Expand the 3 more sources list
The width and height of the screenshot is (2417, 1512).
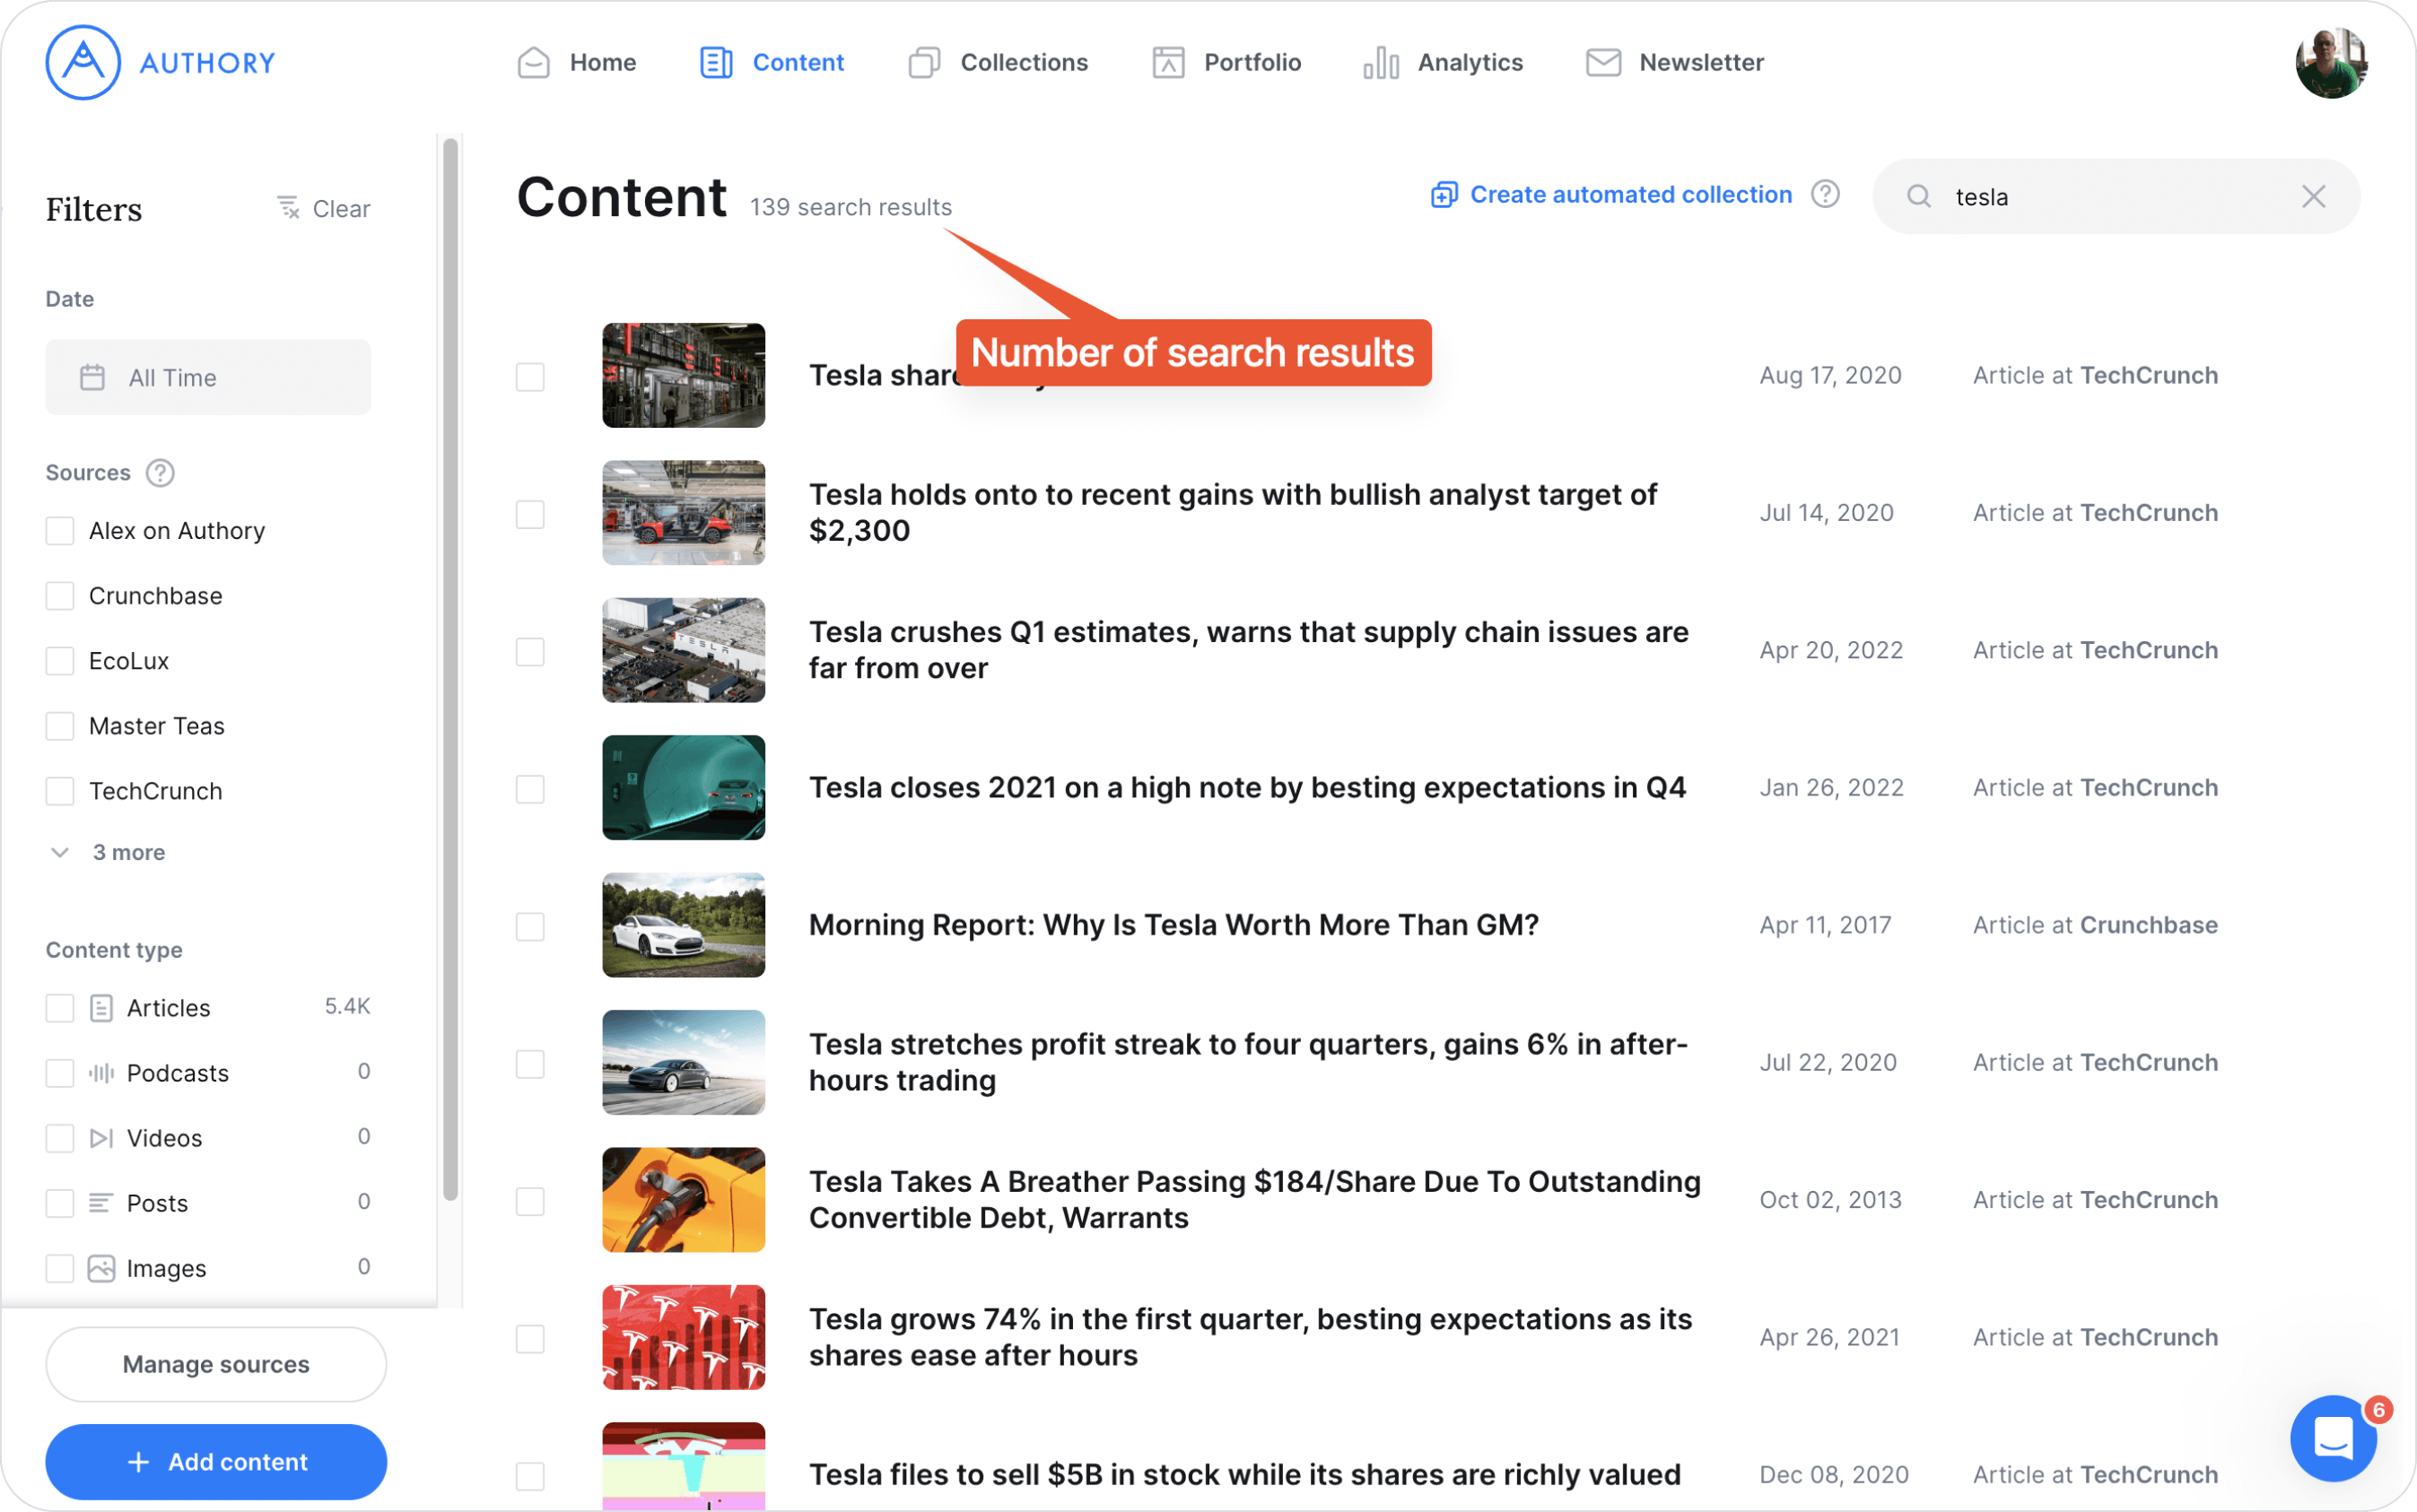click(x=108, y=852)
